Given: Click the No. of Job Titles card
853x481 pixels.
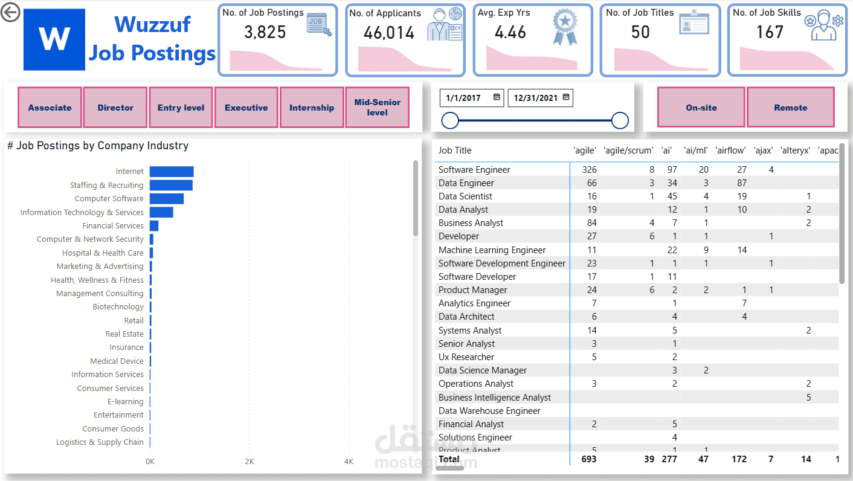Looking at the screenshot, I should pos(660,40).
